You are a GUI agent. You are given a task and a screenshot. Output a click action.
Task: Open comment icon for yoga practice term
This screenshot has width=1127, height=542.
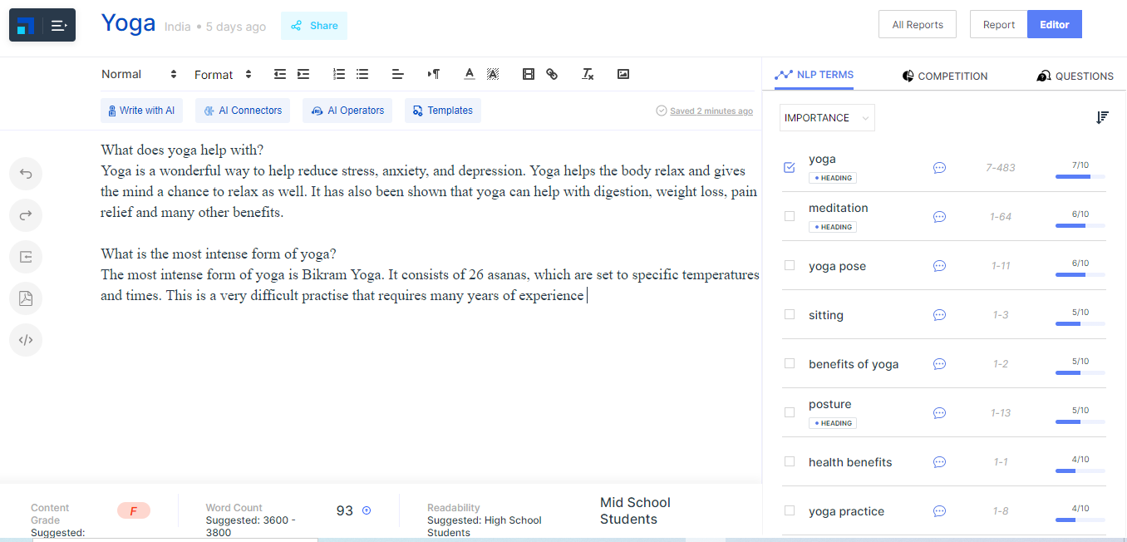[939, 511]
